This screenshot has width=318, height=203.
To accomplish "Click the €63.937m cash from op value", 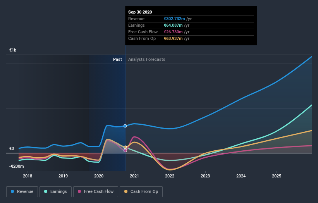I will 173,38.
